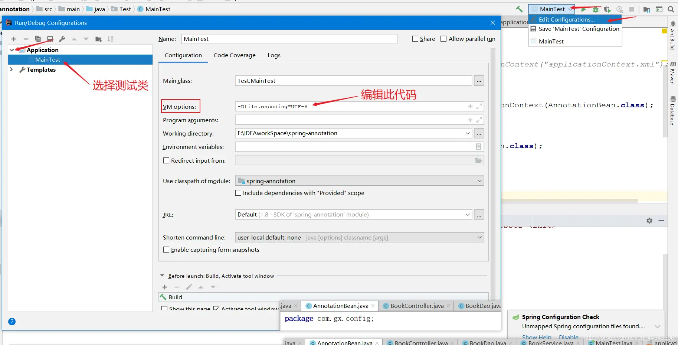The height and width of the screenshot is (345, 678).
Task: Enable the Share checkbox
Action: [x=415, y=39]
